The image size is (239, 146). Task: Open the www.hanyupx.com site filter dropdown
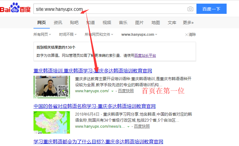[x=139, y=35]
